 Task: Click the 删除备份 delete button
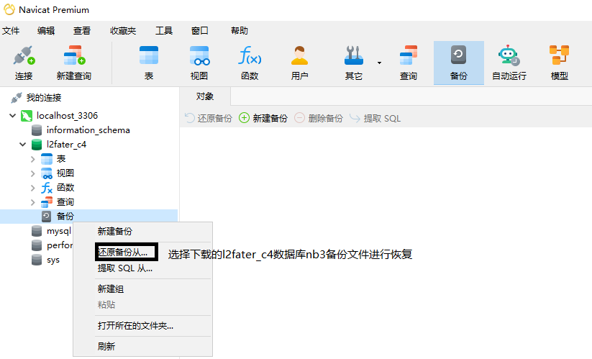coord(319,119)
